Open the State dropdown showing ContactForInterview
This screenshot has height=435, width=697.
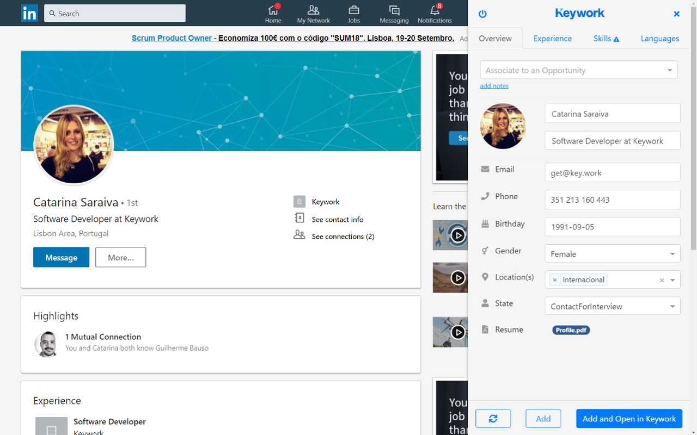click(x=613, y=306)
